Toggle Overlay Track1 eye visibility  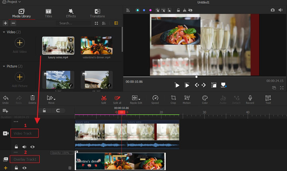[x=25, y=168]
